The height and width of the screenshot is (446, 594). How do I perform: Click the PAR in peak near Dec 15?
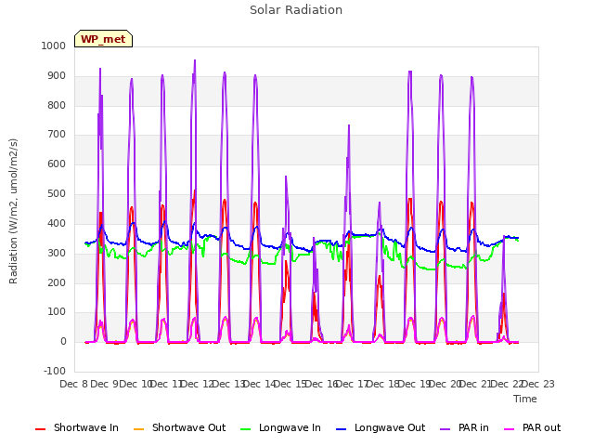tap(286, 177)
